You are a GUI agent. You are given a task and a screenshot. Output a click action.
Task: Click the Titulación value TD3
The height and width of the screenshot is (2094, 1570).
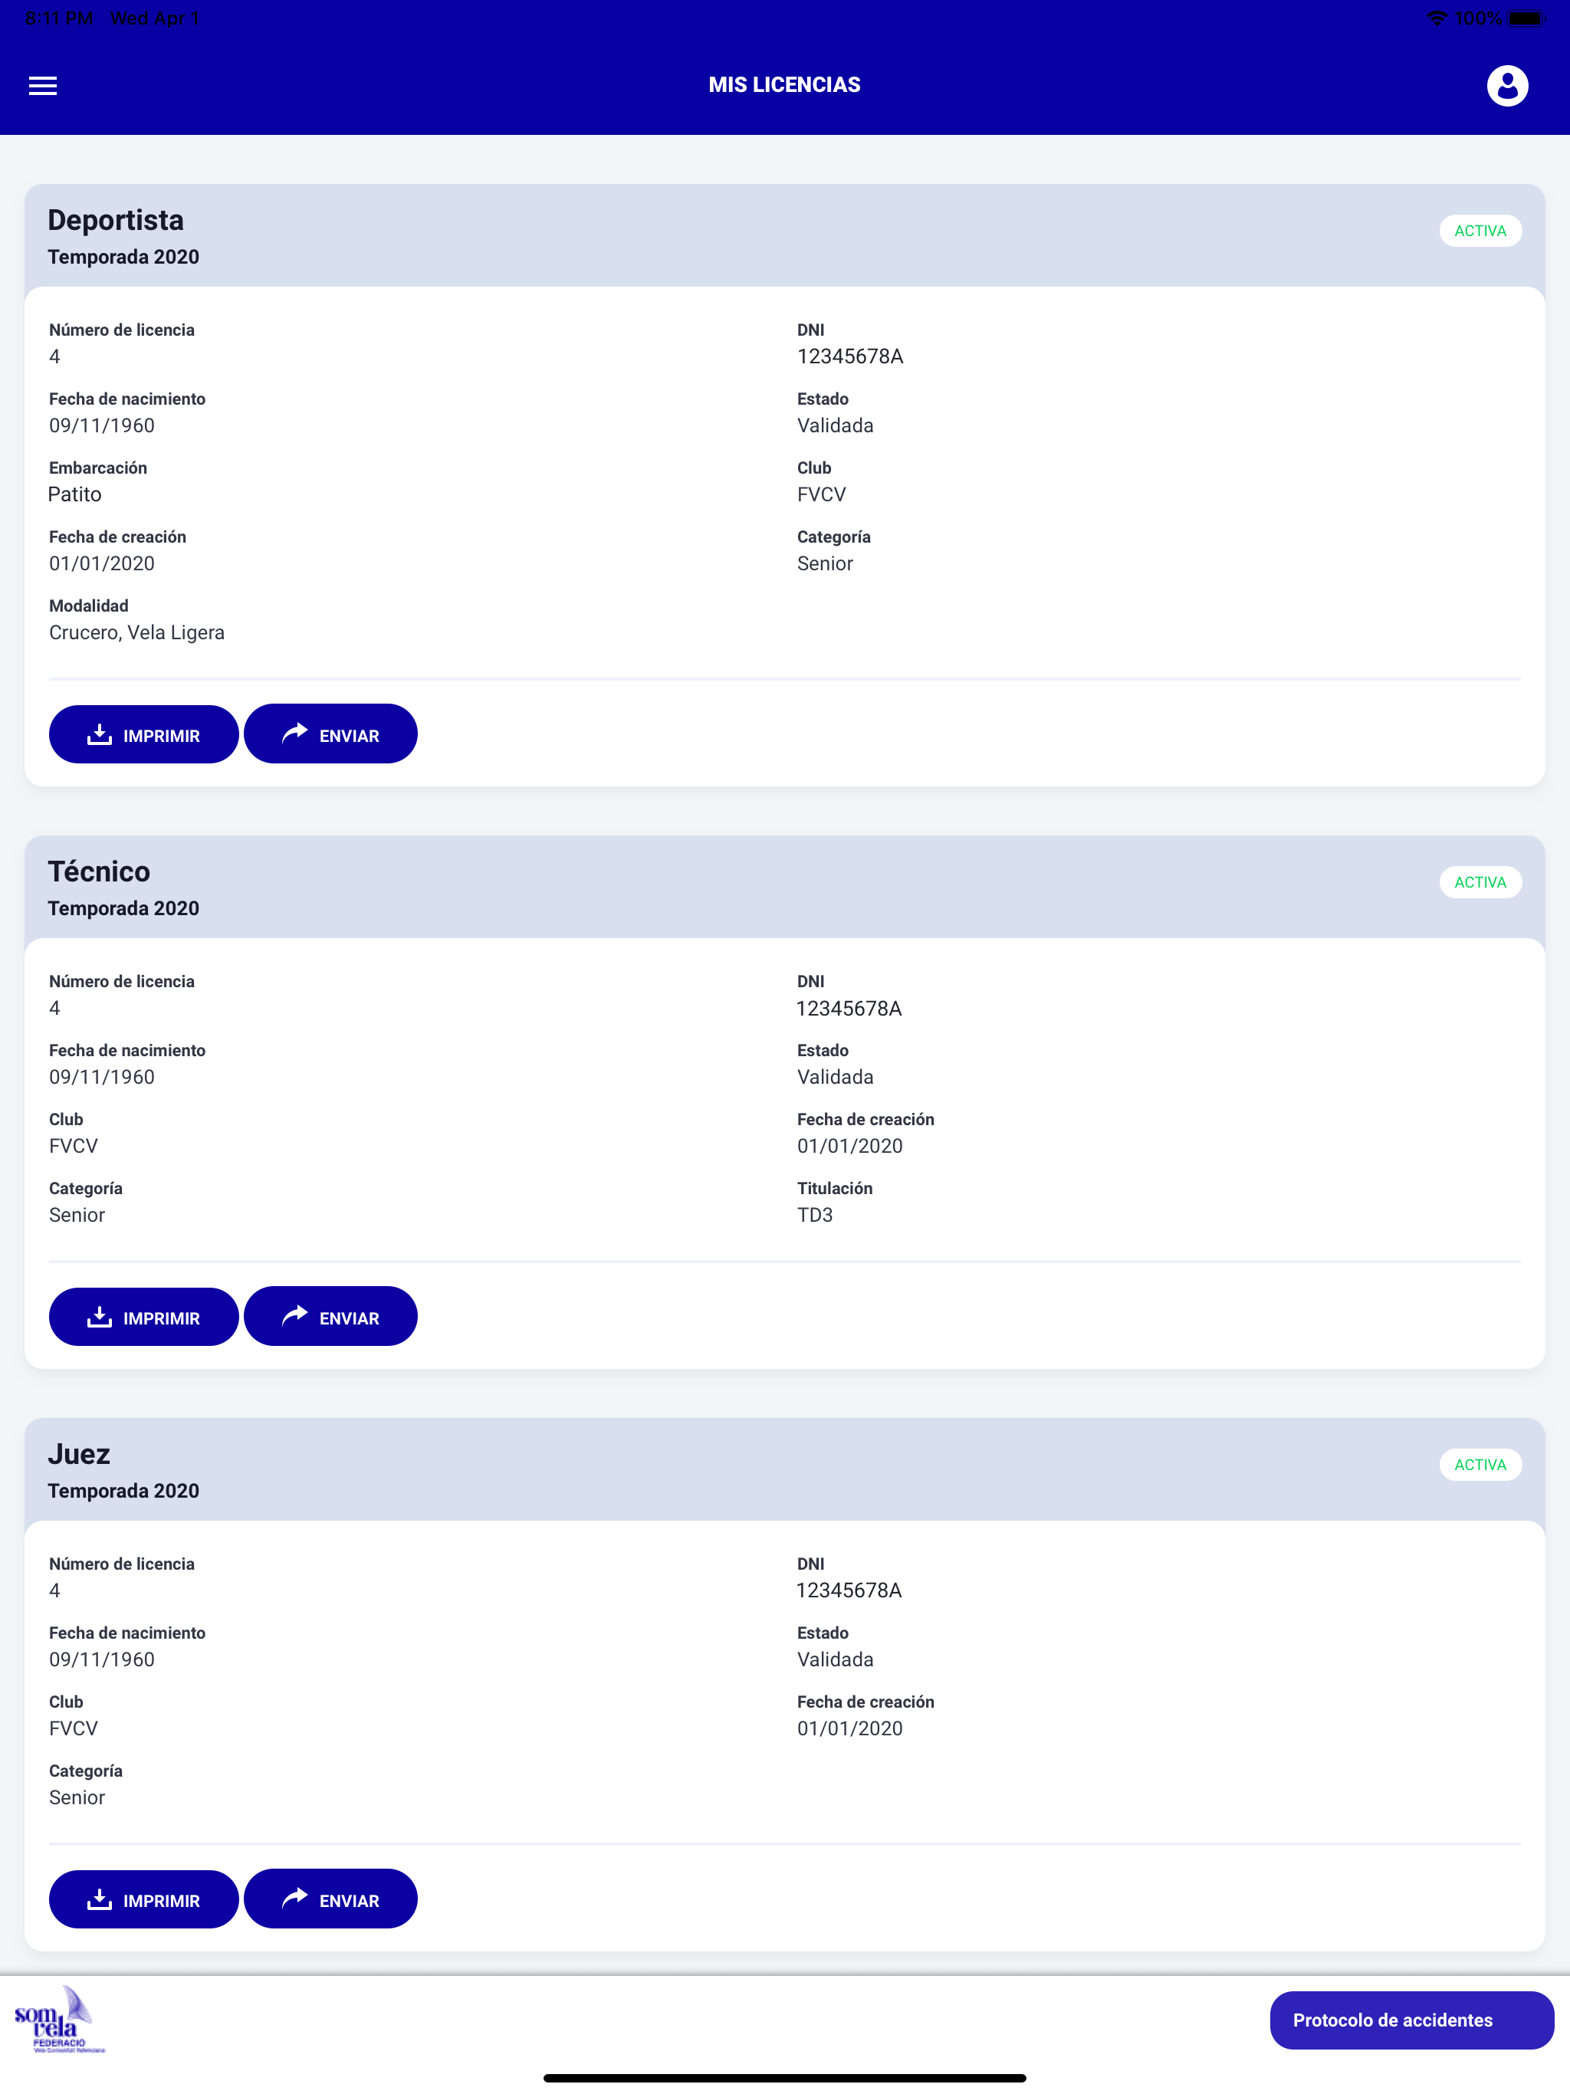pos(814,1215)
